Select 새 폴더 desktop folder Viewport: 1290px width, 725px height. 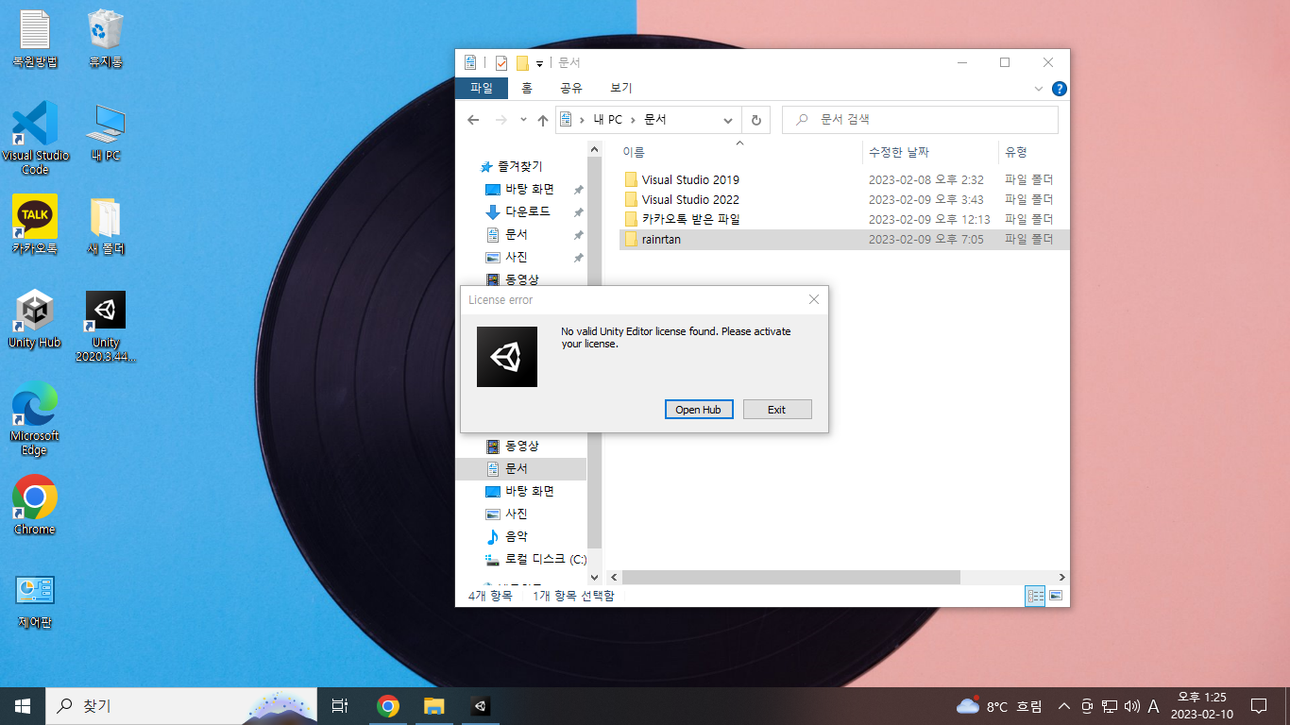106,225
